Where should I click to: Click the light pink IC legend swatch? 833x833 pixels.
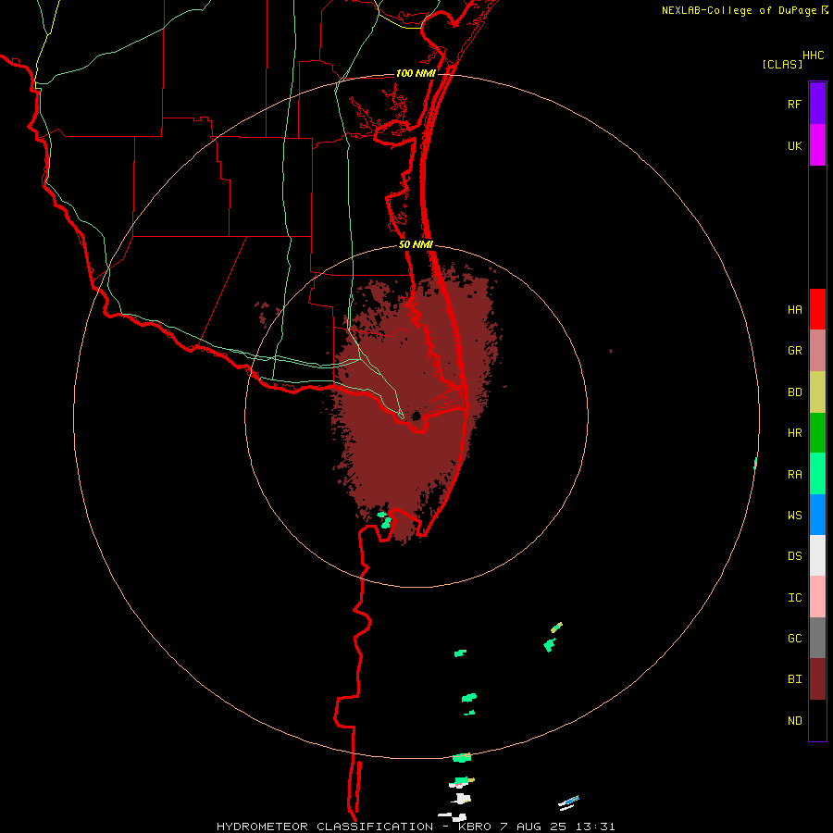tap(817, 597)
